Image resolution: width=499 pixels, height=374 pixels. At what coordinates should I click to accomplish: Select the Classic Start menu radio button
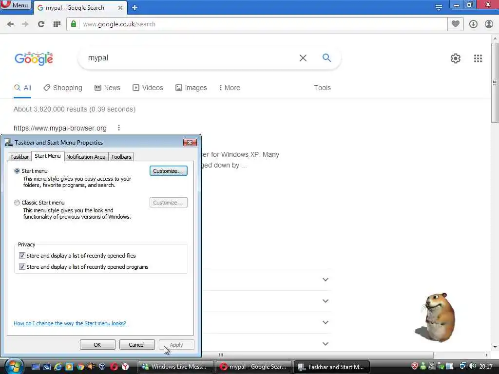[x=17, y=203]
